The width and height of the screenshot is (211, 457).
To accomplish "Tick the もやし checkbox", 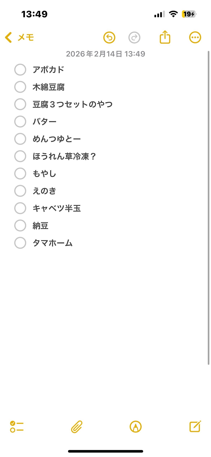I will pyautogui.click(x=20, y=174).
